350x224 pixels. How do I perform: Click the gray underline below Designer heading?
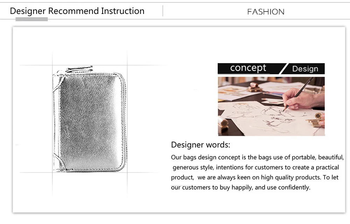[31, 19]
